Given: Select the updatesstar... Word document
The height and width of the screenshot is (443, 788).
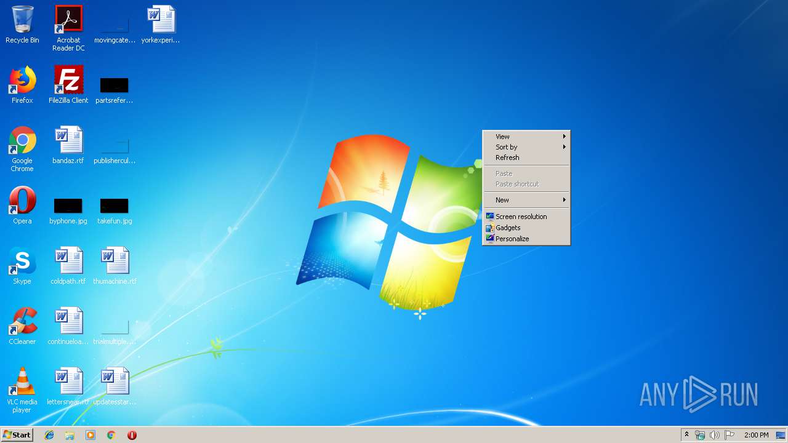Looking at the screenshot, I should click(115, 386).
